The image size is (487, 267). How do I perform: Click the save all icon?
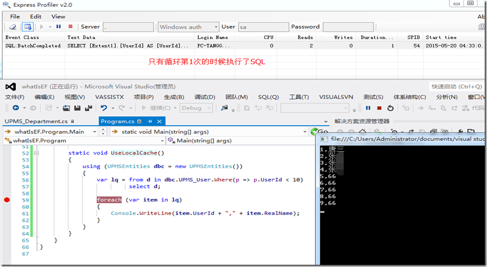click(88, 108)
